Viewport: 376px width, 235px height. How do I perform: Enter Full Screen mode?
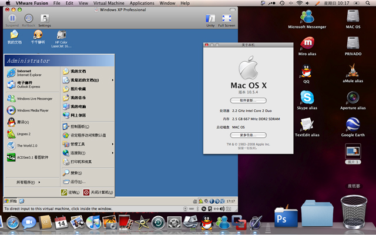click(227, 19)
